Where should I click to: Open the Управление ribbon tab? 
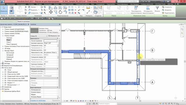[100, 4]
